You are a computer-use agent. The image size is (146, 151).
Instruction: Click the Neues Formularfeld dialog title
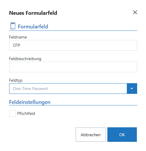click(x=33, y=13)
